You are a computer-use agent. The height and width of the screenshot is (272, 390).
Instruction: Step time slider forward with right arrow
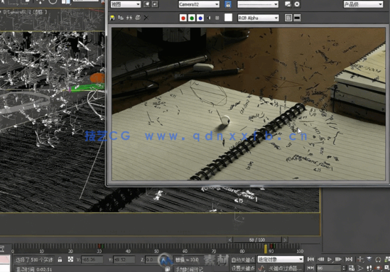point(285,239)
